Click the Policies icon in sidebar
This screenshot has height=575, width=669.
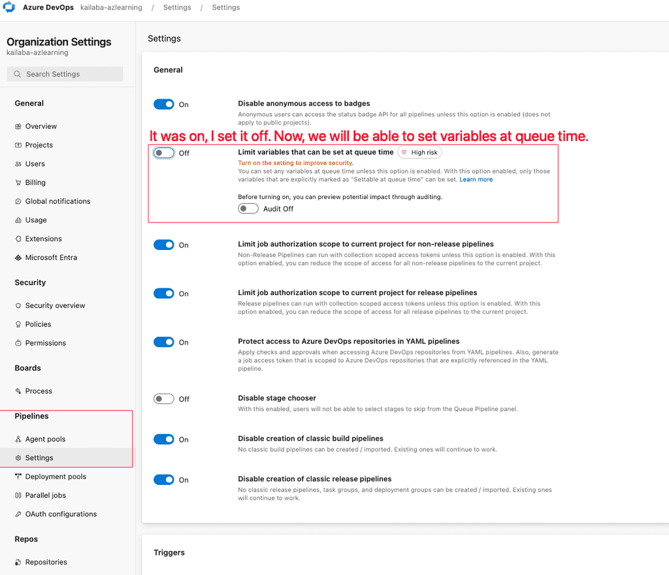click(18, 324)
